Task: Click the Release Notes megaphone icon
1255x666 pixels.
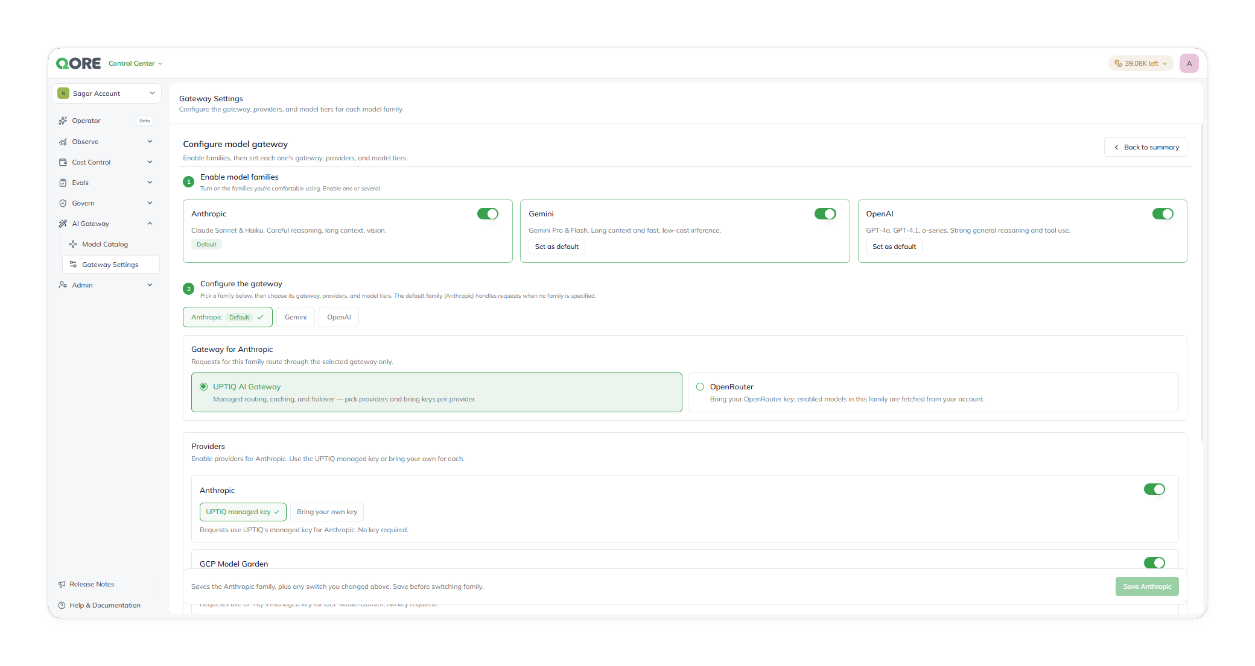Action: tap(62, 584)
